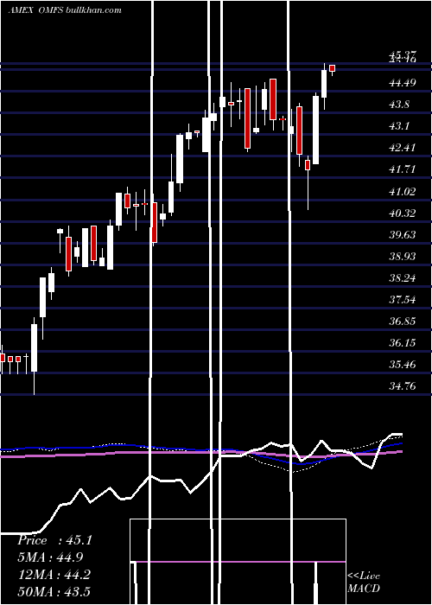This screenshot has height=605, width=432.
Task: Click the 'AMEX OMFS bullkhan.com' chart title
Action: tap(65, 10)
